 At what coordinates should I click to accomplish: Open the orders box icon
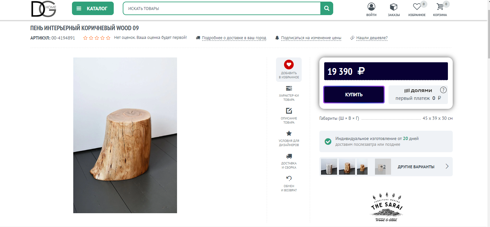[x=394, y=7]
